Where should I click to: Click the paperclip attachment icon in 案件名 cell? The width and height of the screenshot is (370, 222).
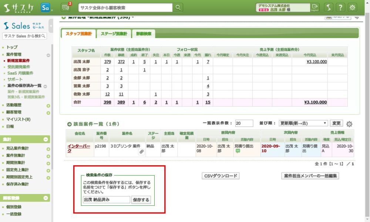[142, 152]
